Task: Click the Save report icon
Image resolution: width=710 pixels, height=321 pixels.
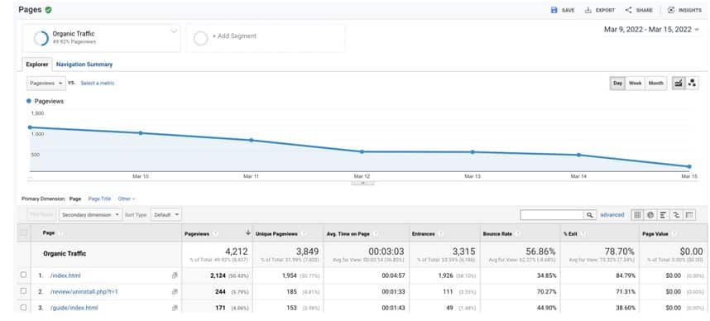Action: 554,10
